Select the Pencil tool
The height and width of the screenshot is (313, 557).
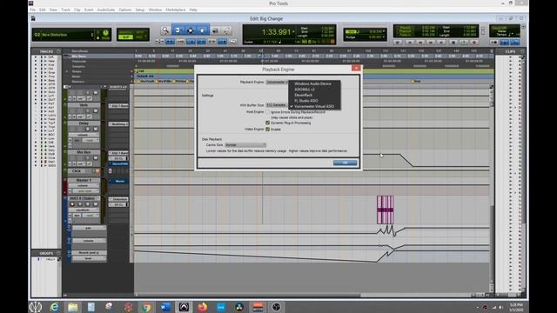coord(226,30)
